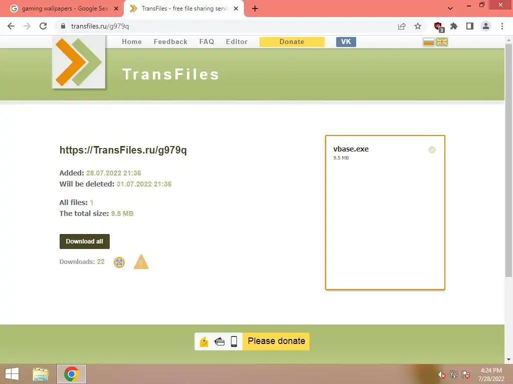Go back to the previous page
Screen dimensions: 513x384
tap(11, 26)
